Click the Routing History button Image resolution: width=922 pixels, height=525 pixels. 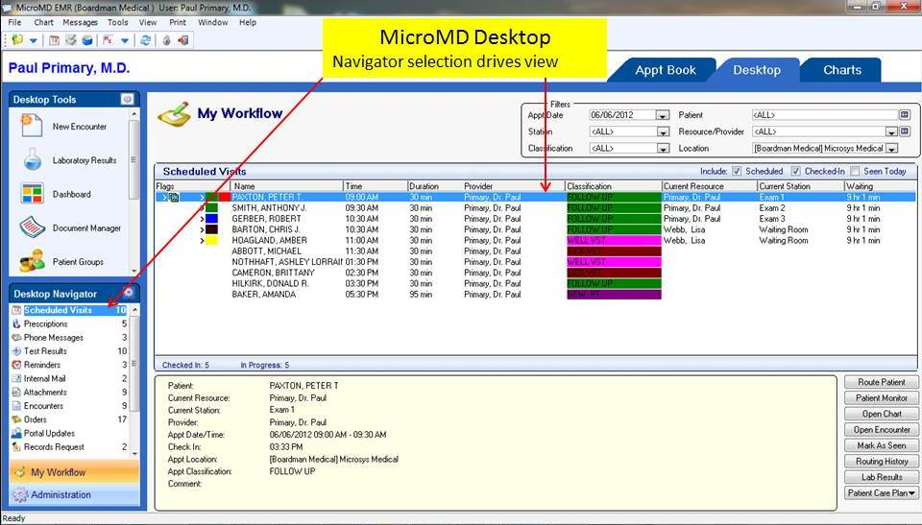(882, 461)
